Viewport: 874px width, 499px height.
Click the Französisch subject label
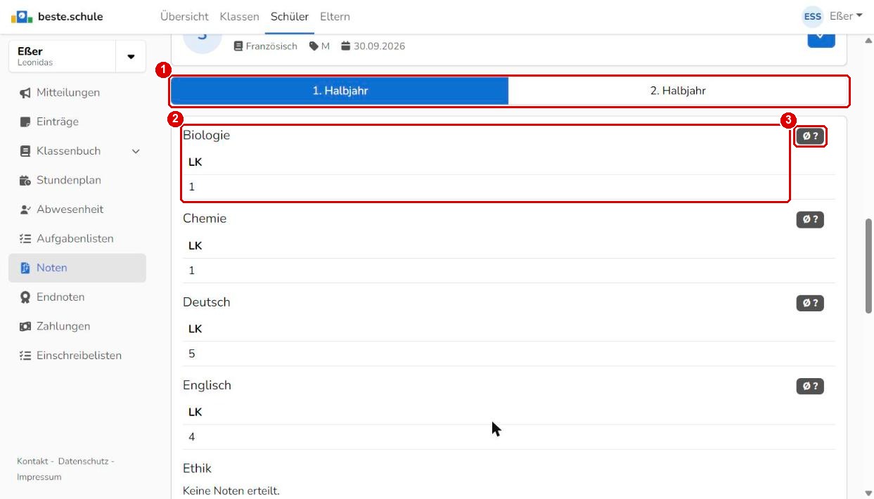(x=271, y=46)
